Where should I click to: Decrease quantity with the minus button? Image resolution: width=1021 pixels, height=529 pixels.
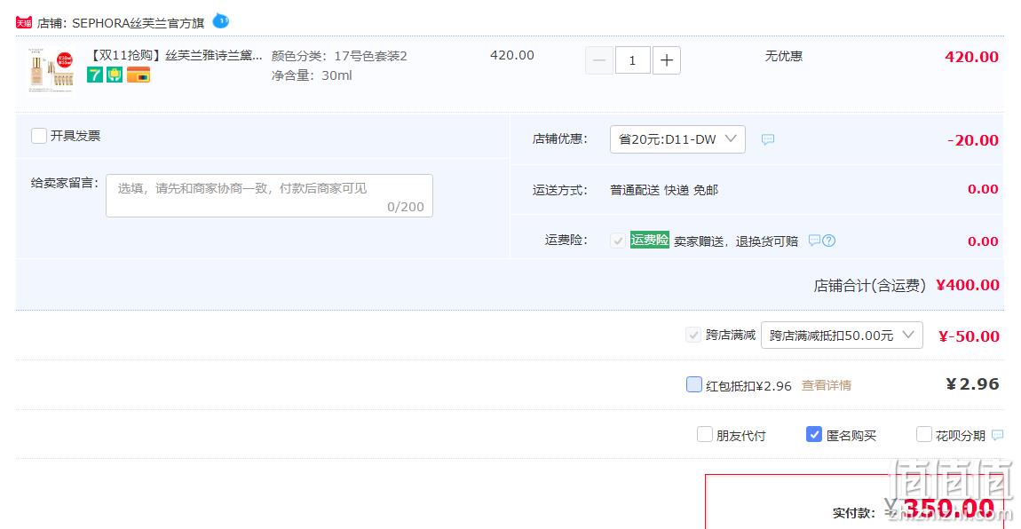coord(599,60)
